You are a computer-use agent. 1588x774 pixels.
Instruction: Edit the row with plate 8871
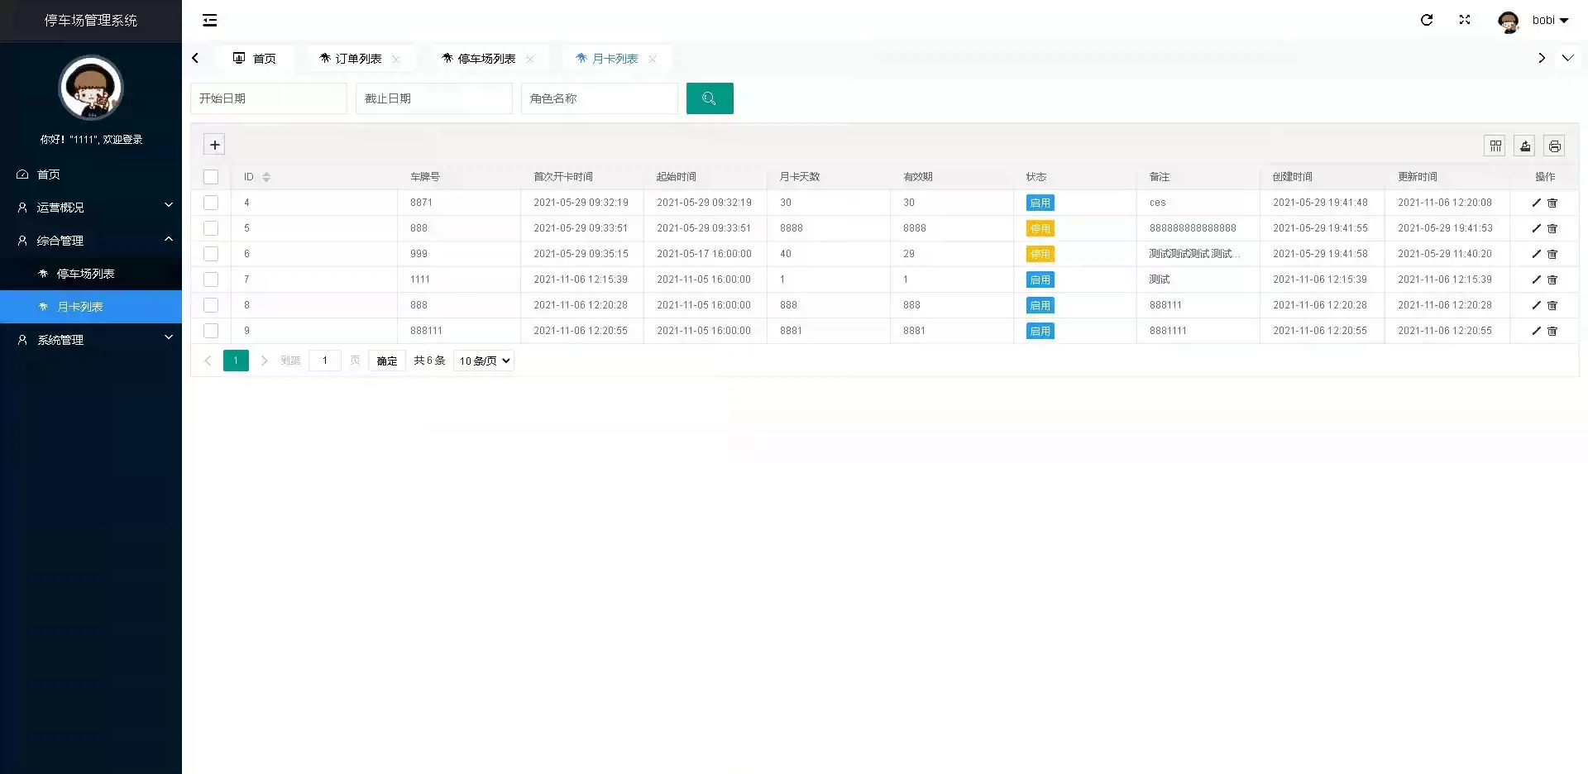[x=1536, y=203]
